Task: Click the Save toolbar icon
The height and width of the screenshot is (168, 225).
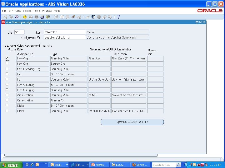Action: pos(25,17)
